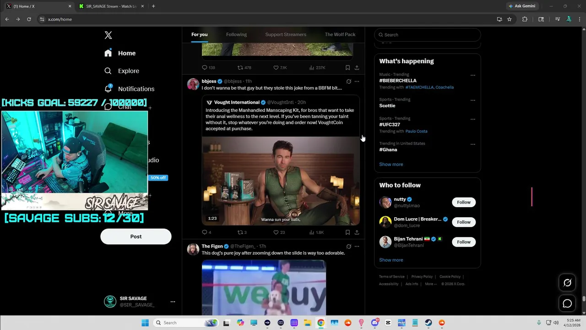
Task: Open the floating Grok button
Action: (x=567, y=283)
